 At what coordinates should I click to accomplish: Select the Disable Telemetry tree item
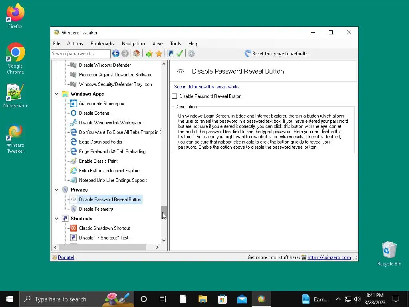coord(96,209)
